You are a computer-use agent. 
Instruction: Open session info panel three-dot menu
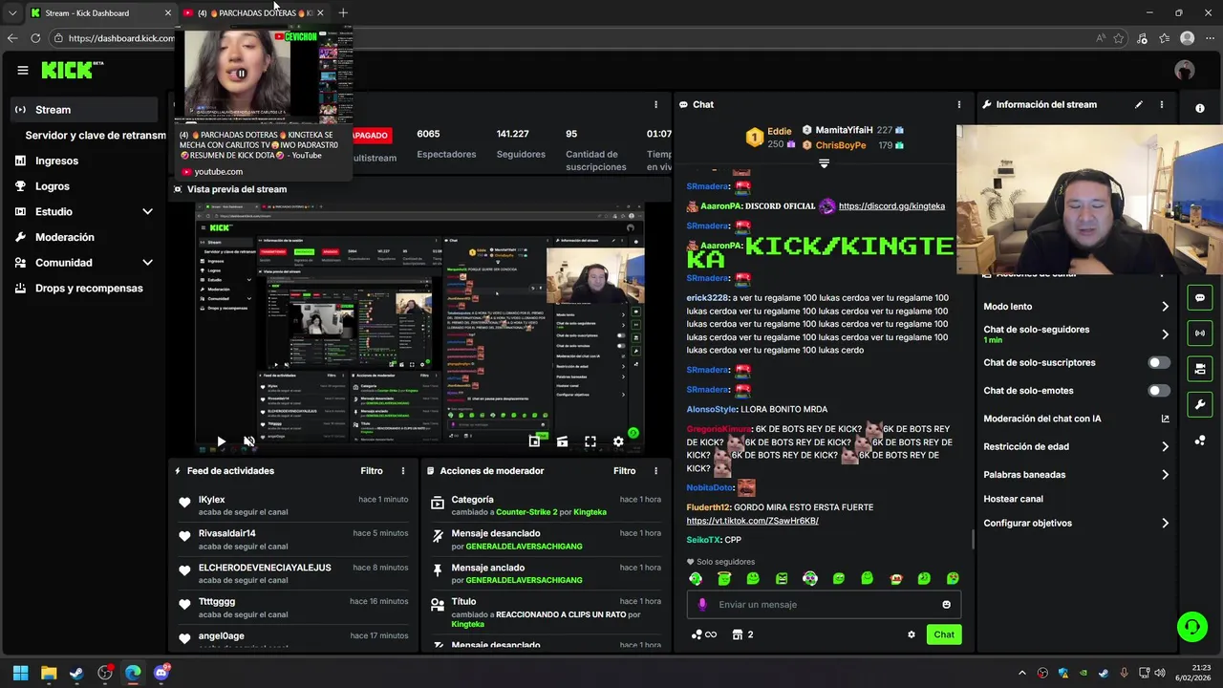(x=655, y=104)
